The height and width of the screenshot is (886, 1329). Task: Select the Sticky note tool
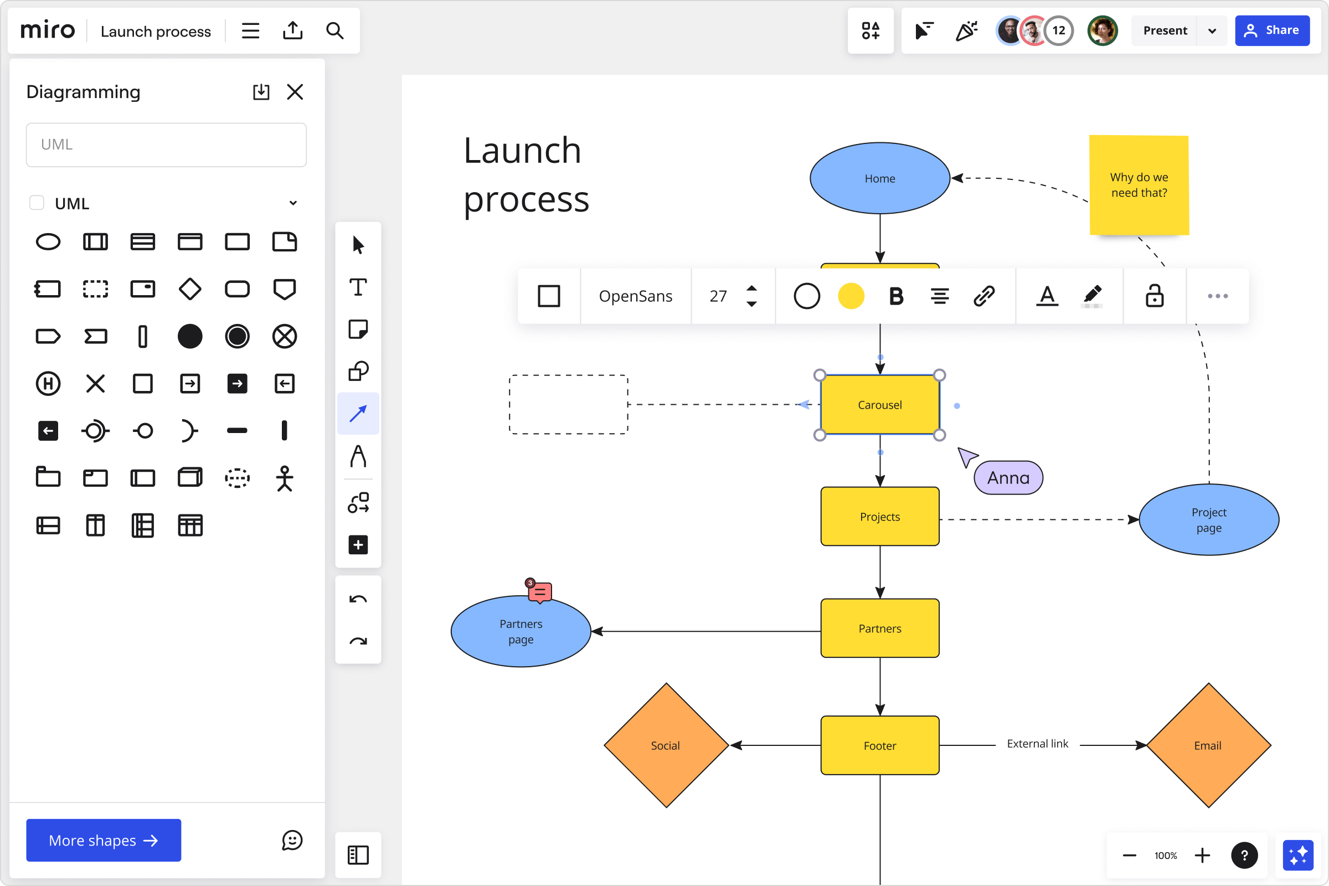[x=358, y=329]
